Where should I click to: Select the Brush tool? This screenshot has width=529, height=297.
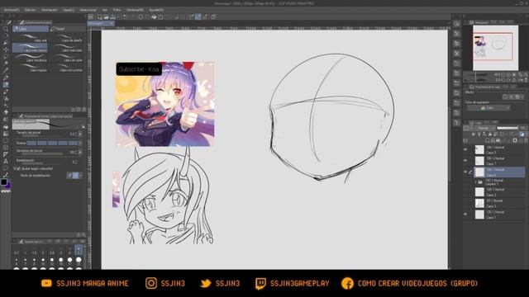click(6, 92)
